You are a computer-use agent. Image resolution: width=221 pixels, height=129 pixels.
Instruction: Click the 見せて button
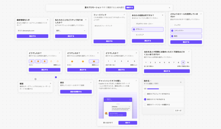point(128,123)
